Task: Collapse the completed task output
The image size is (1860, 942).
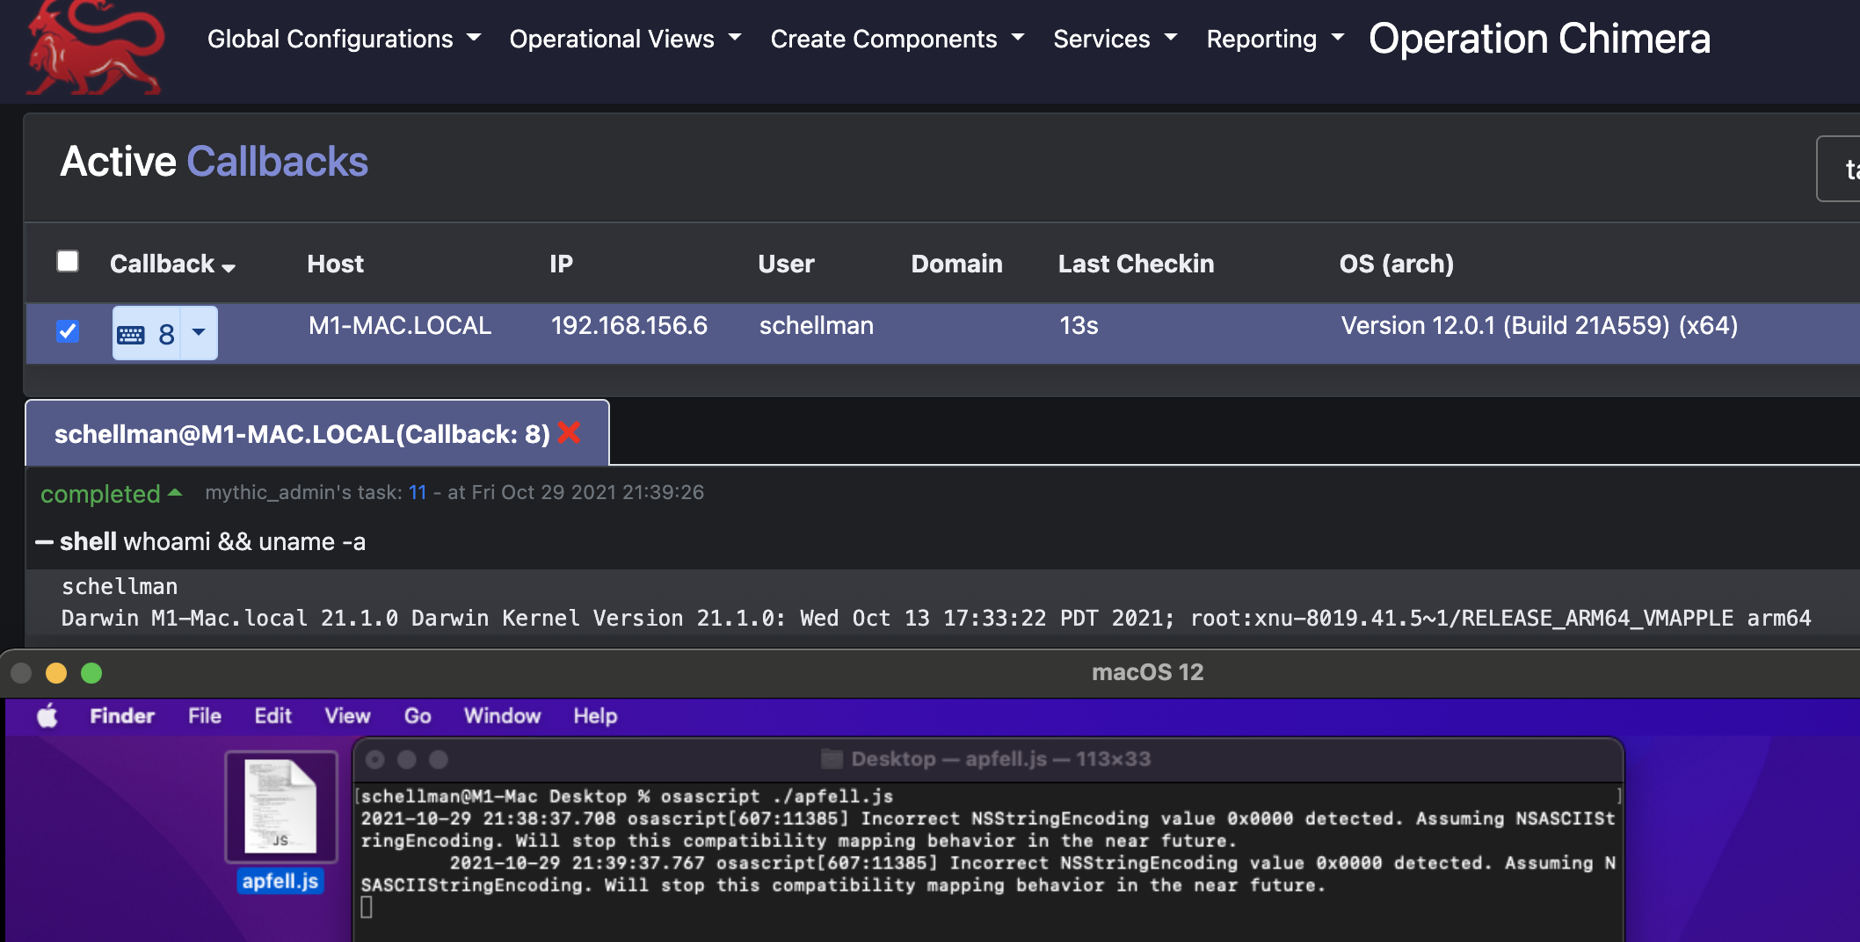Action: 175,493
